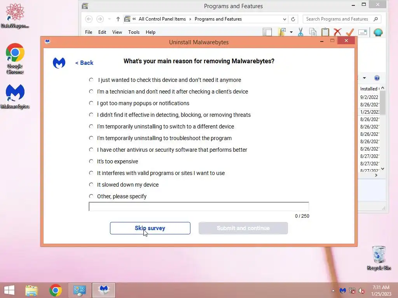
Task: Choose 'switch to a different device' option
Action: click(x=91, y=126)
